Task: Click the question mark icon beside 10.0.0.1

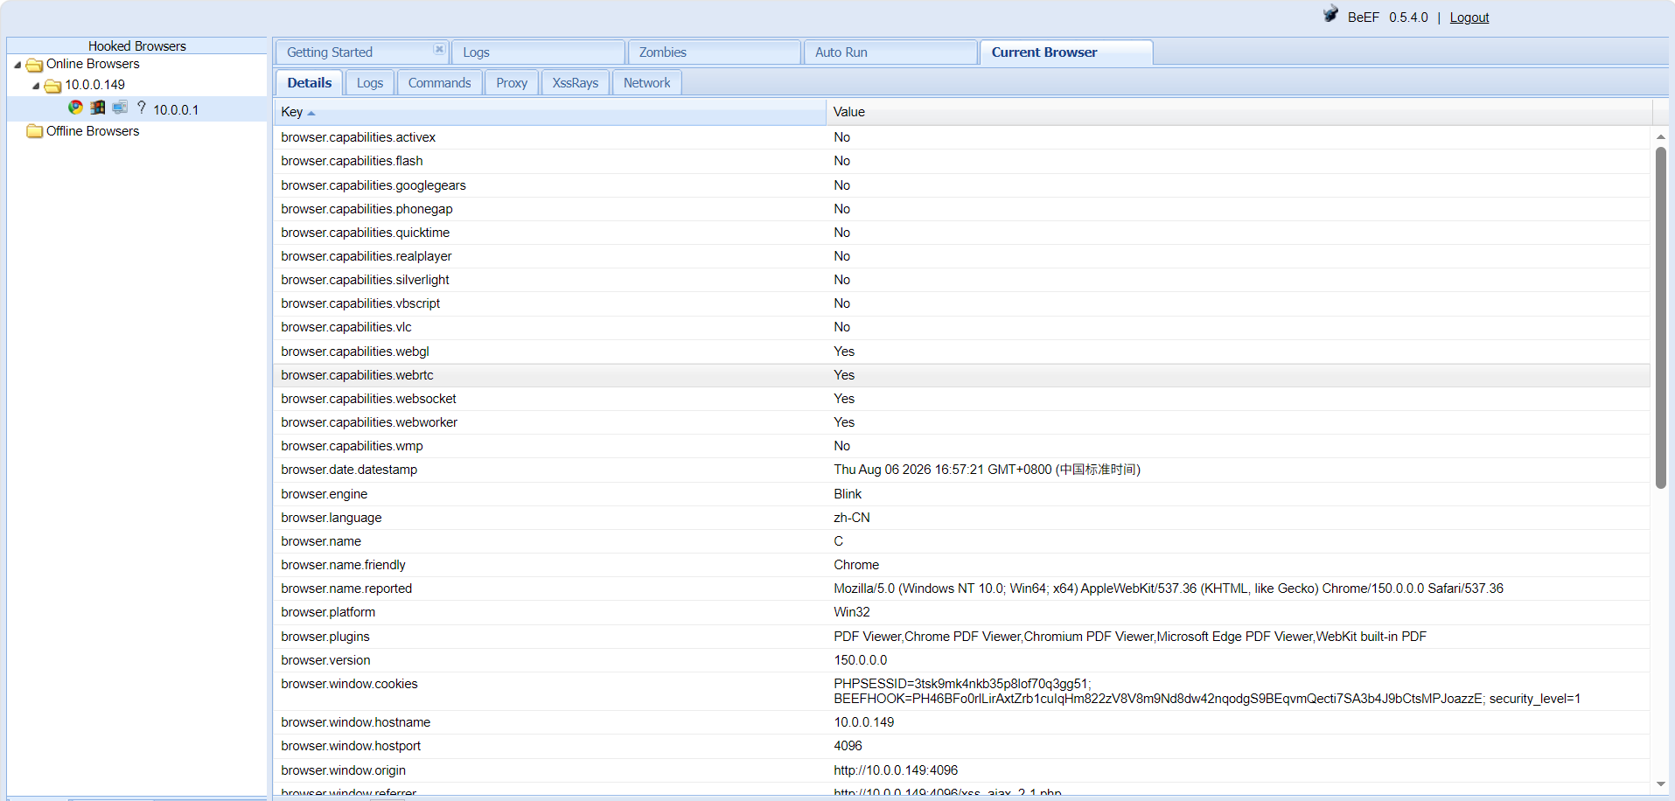Action: (x=142, y=108)
